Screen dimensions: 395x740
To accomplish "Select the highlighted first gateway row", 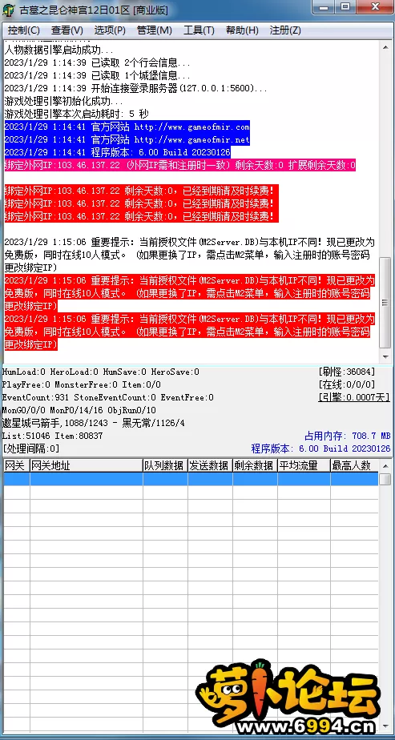I will (191, 479).
